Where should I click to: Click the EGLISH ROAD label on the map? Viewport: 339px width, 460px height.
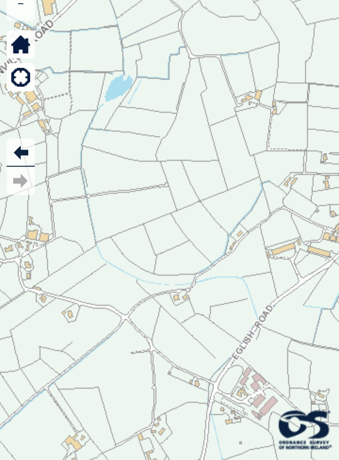point(252,332)
